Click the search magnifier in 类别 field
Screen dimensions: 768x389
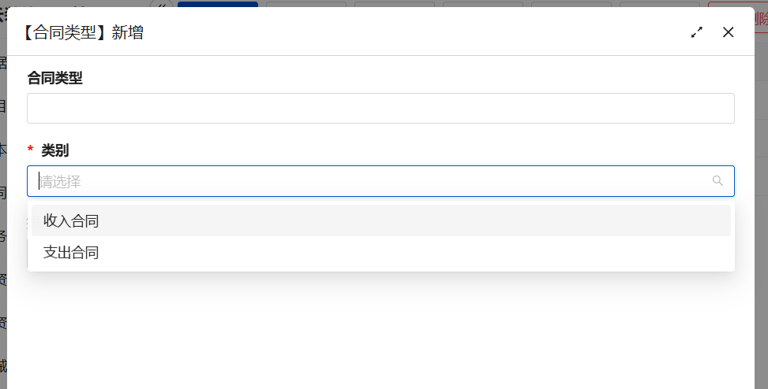(x=717, y=181)
